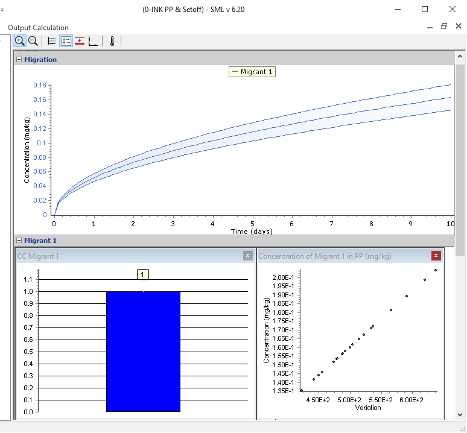Click the 2.00E-1 axis value

click(283, 277)
